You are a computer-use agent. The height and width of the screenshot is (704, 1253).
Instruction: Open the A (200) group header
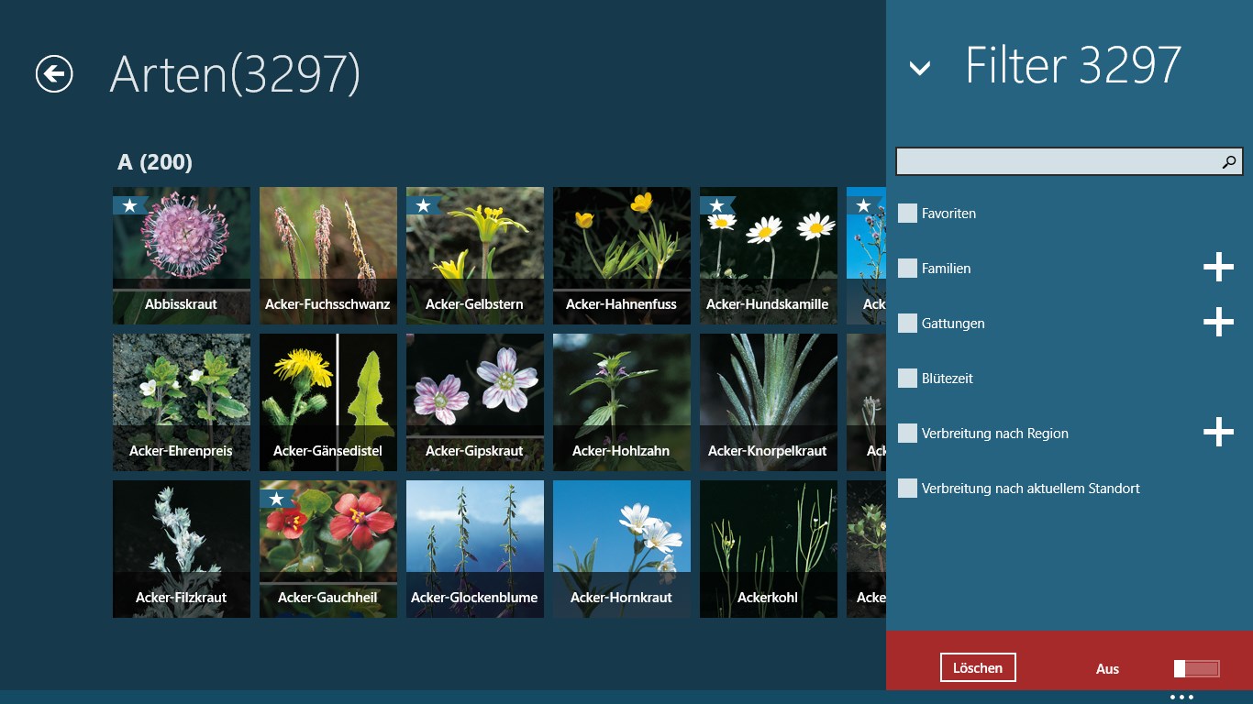click(155, 163)
